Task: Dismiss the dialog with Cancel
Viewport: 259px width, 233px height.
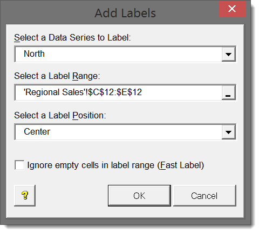Action: [x=205, y=196]
